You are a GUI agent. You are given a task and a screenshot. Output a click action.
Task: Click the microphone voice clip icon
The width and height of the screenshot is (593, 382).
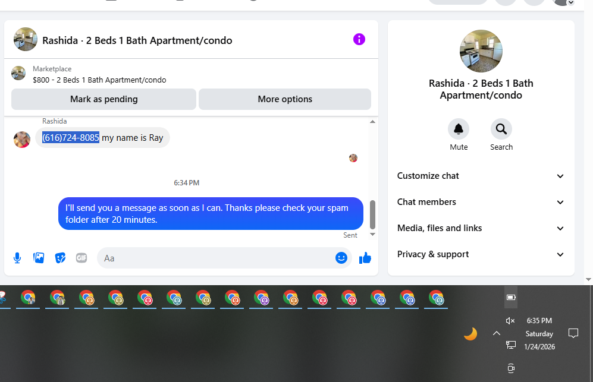(x=17, y=258)
